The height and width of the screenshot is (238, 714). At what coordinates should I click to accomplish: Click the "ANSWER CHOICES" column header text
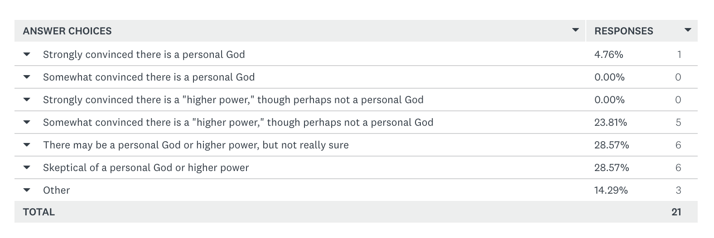coord(67,31)
